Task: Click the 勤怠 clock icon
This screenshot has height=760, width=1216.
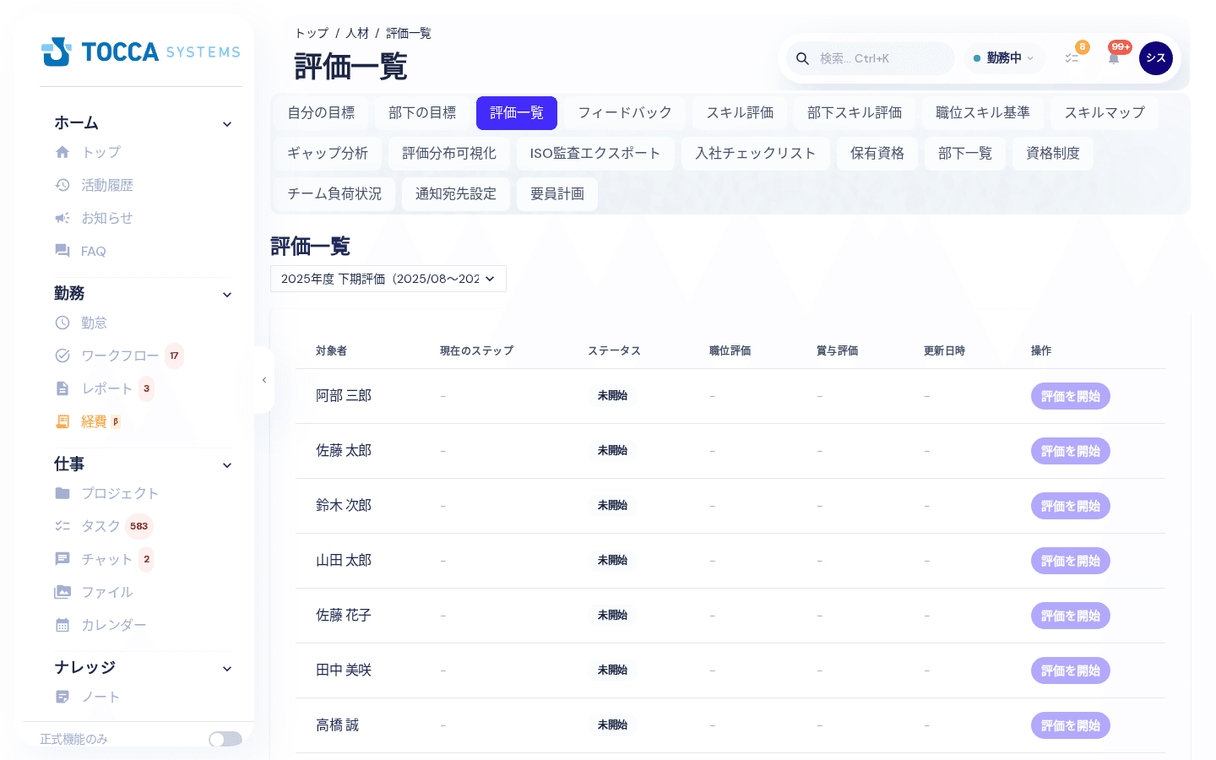Action: 62,323
